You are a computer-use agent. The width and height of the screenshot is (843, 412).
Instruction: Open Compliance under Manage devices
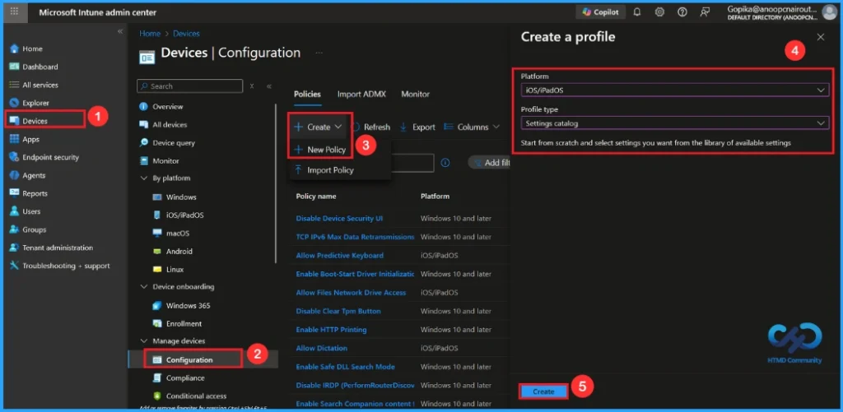(x=185, y=377)
